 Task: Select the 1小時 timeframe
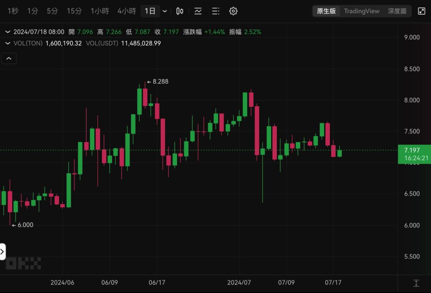click(x=99, y=11)
